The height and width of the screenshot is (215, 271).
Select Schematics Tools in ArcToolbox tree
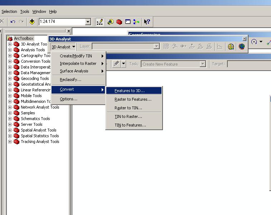point(35,119)
